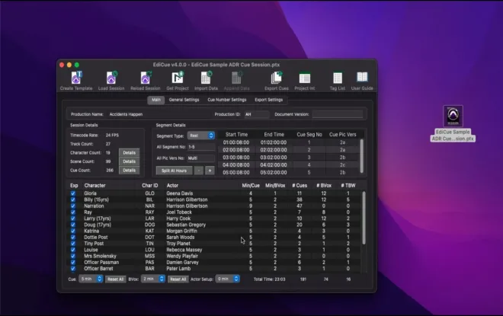
Task: Click Details button for Character Count
Action: pyautogui.click(x=129, y=153)
